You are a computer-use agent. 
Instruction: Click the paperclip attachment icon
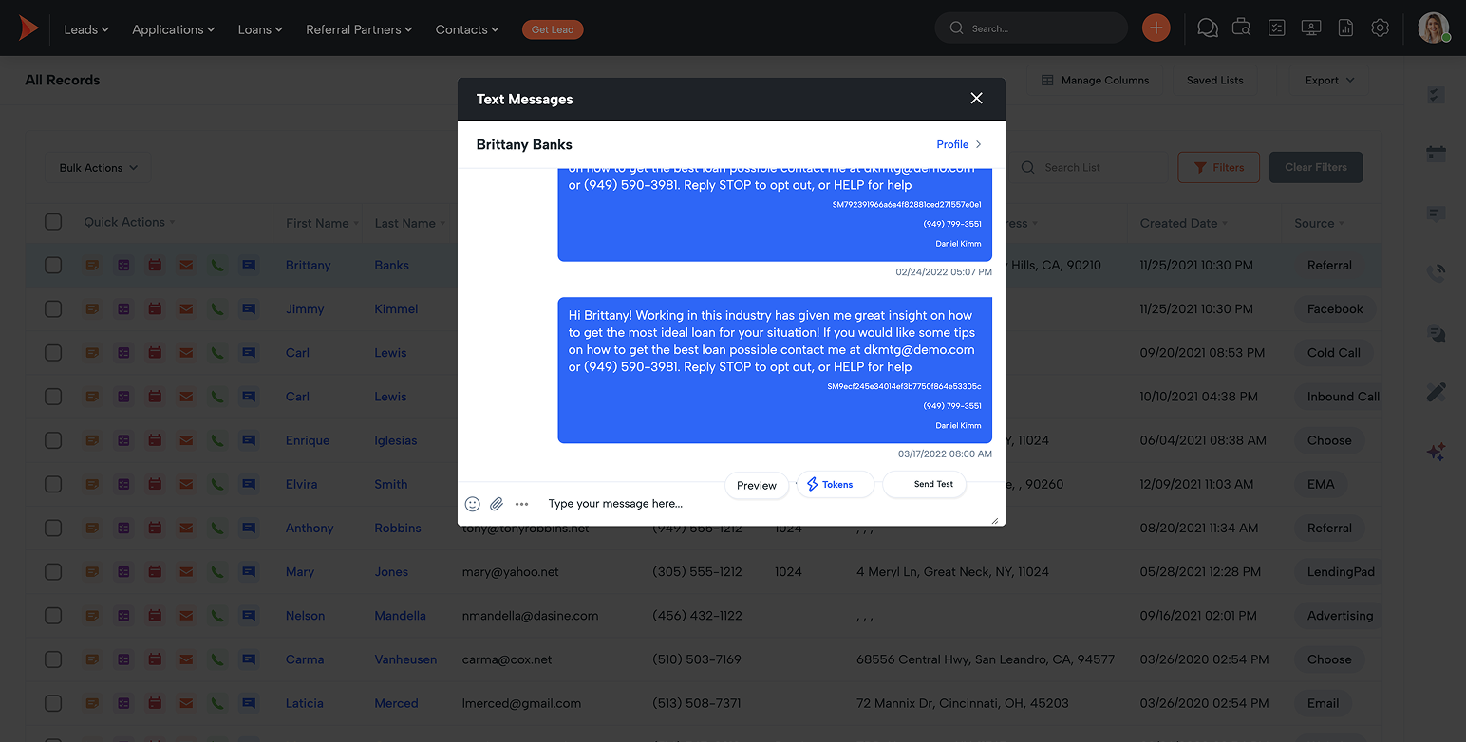pyautogui.click(x=496, y=504)
